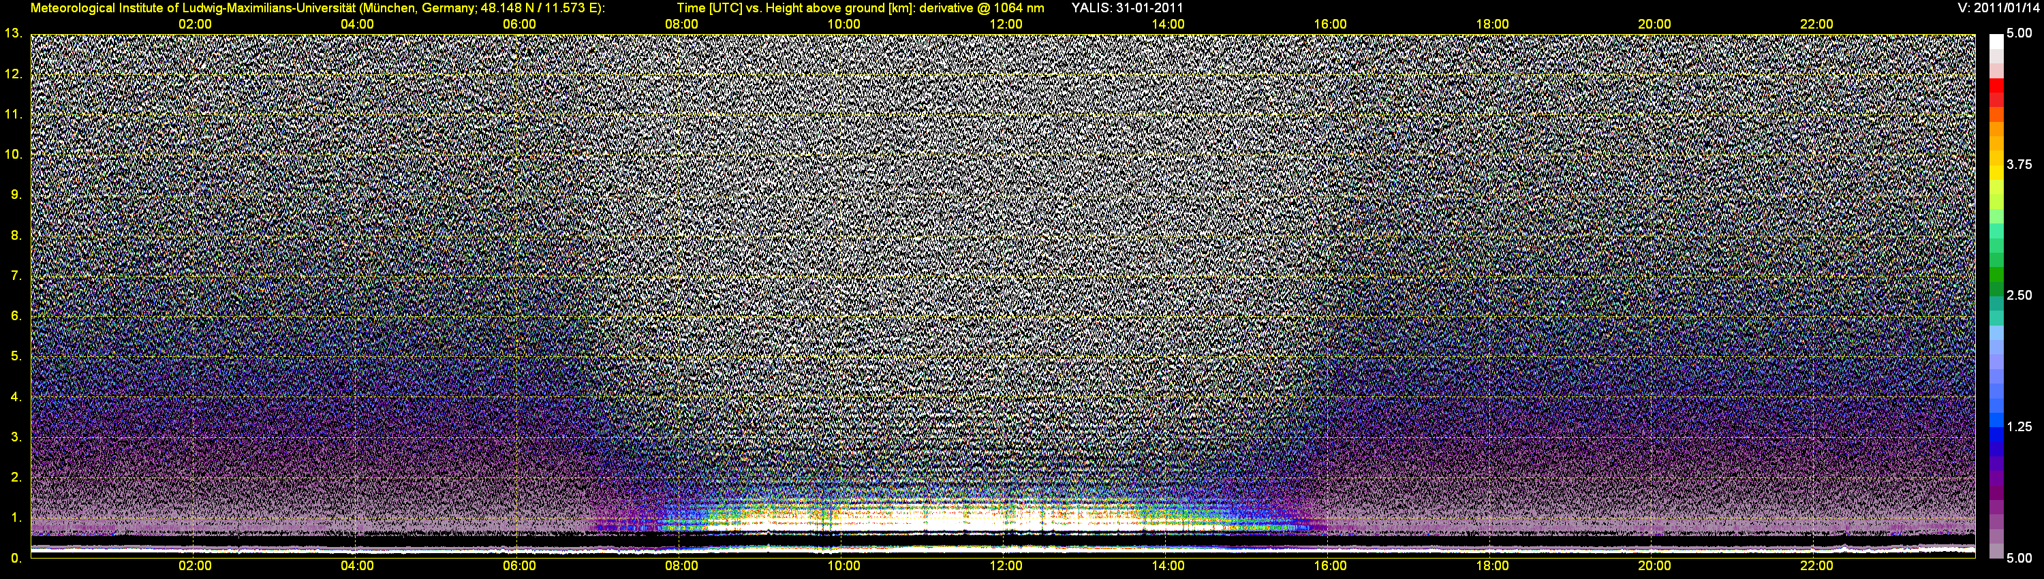This screenshot has height=579, width=2044.
Task: Click the 20:00 label on the top time axis
Action: pos(1654,25)
